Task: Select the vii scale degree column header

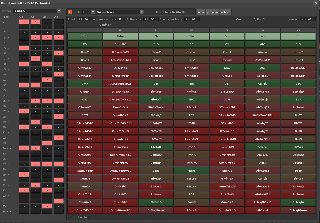Action: (298, 30)
